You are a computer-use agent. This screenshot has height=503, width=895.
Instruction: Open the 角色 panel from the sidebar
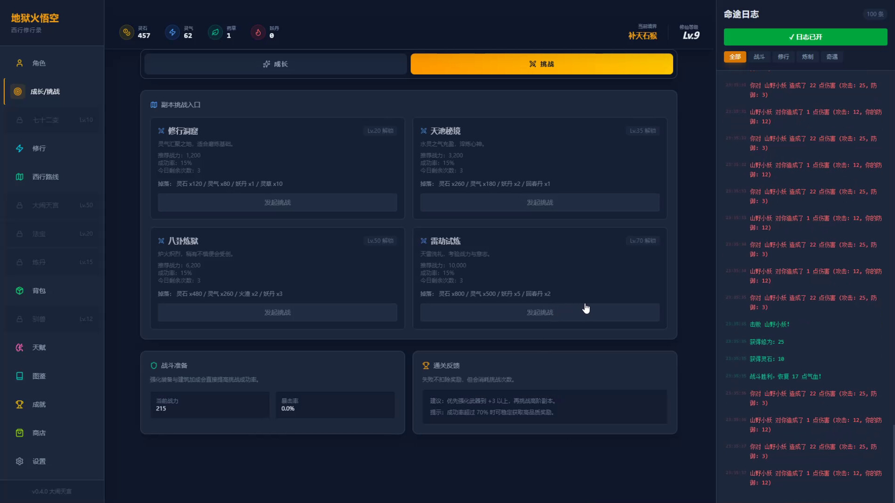pos(39,63)
